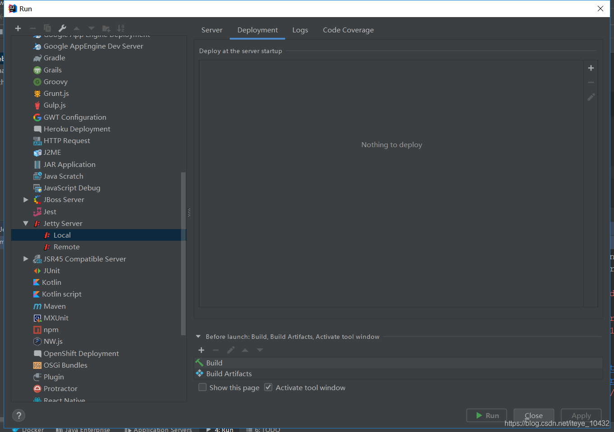
Task: Click the panel splitter handle
Action: tap(189, 212)
